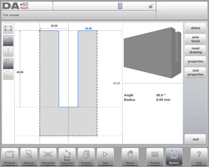Screen dimensions: 209x167
Task: Select the vertical line measure tool
Action: point(8,51)
